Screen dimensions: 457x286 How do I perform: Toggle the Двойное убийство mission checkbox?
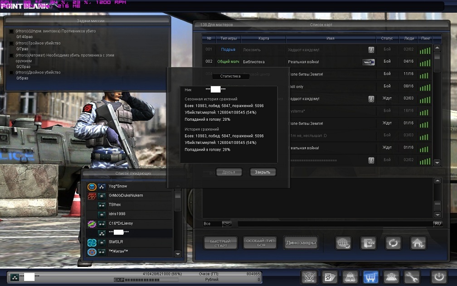[x=11, y=73]
